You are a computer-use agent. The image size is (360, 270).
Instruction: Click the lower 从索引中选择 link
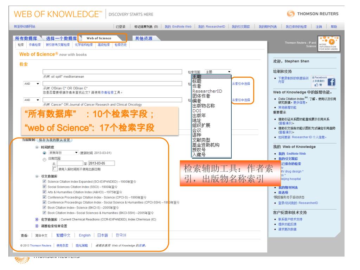241,100
